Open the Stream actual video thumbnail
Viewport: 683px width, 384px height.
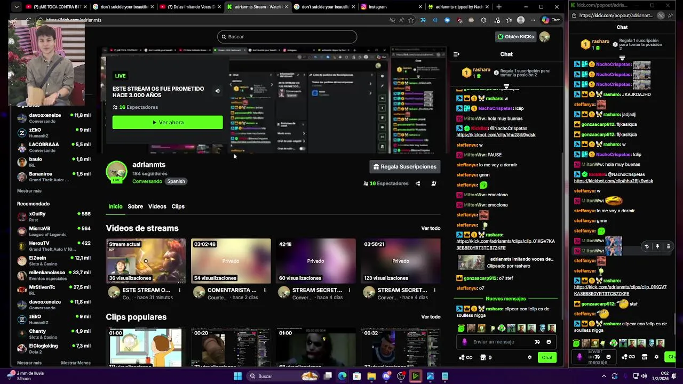point(146,261)
